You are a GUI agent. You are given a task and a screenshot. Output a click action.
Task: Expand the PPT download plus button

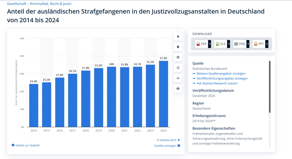(x=267, y=44)
